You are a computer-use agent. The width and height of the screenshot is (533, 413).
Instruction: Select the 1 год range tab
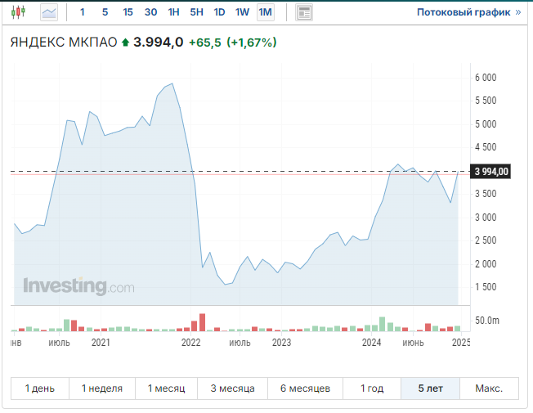pos(372,388)
